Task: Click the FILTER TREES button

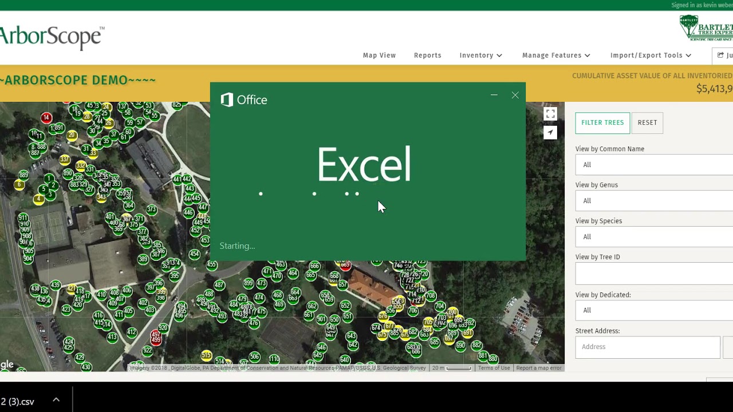Action: click(602, 122)
